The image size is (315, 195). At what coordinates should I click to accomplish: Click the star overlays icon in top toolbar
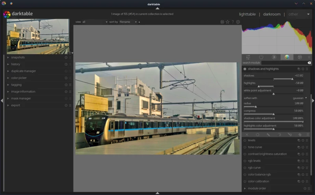pyautogui.click(x=228, y=22)
